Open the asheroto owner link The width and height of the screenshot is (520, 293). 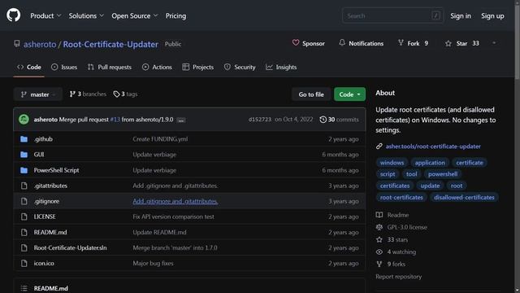tap(40, 44)
